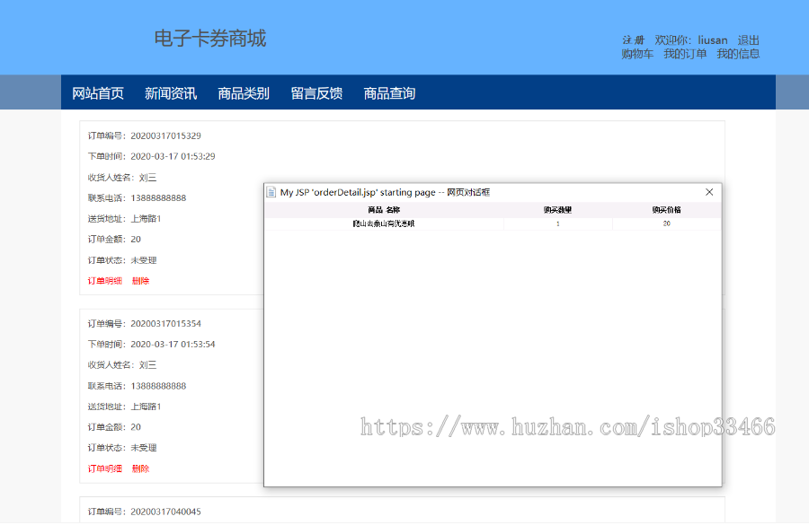The height and width of the screenshot is (525, 809).
Task: Click product name 庐山去余山有优惠啊 in dialog
Action: click(387, 223)
